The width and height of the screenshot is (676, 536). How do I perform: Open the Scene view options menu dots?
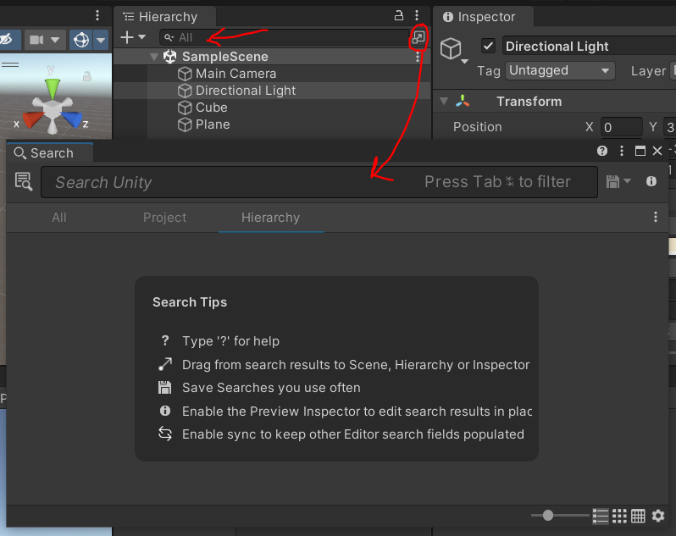pyautogui.click(x=97, y=16)
